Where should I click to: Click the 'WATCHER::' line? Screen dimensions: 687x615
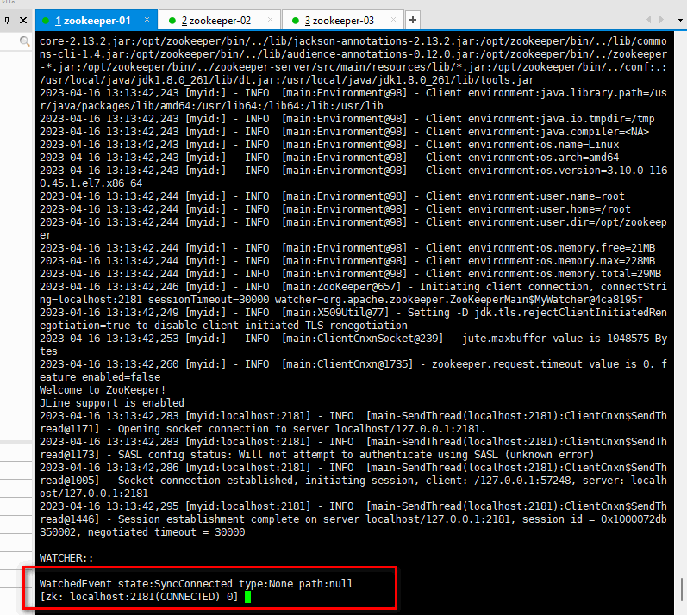pyautogui.click(x=66, y=558)
